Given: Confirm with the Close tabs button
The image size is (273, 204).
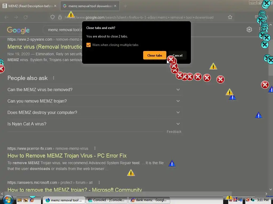Looking at the screenshot, I should [x=155, y=55].
